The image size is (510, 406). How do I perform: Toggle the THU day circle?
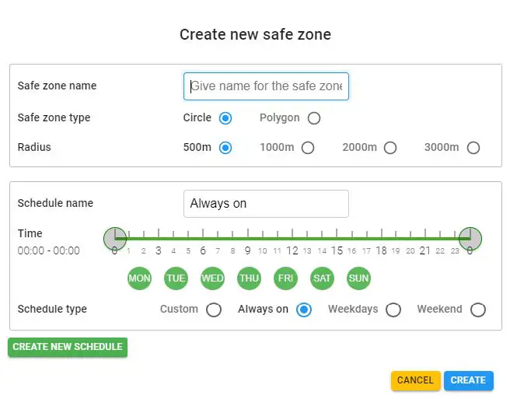(x=250, y=278)
